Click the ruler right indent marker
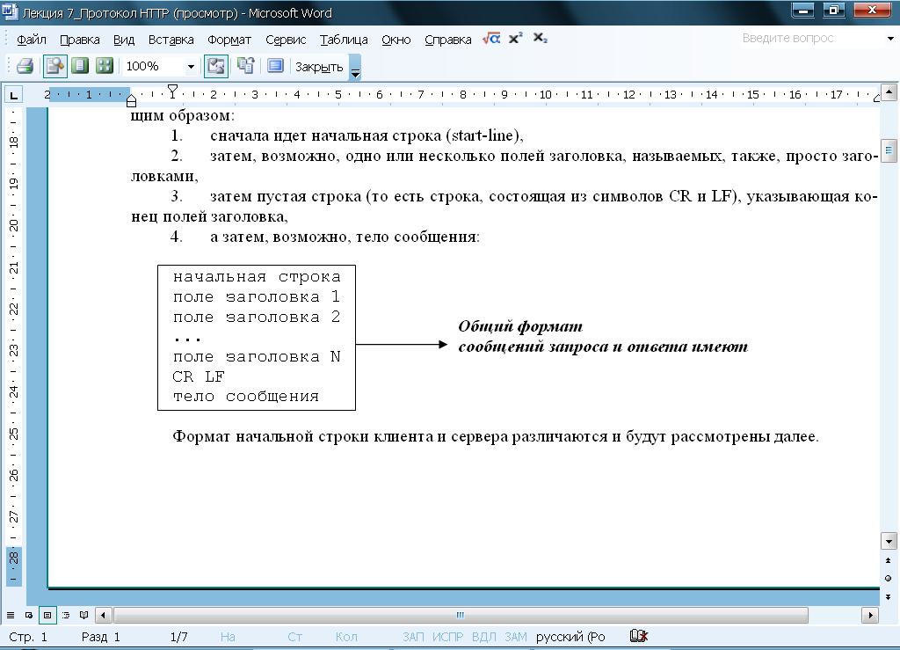Viewport: 900px width, 650px height. pos(876,99)
